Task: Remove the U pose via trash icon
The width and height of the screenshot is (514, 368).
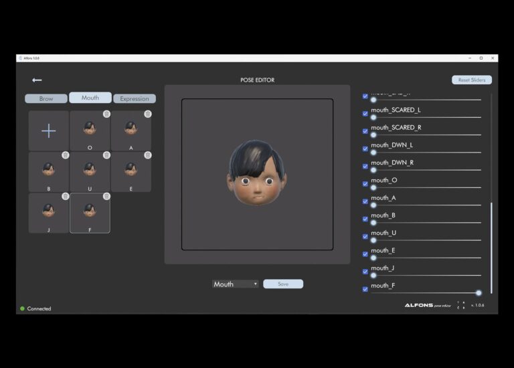Action: [106, 155]
